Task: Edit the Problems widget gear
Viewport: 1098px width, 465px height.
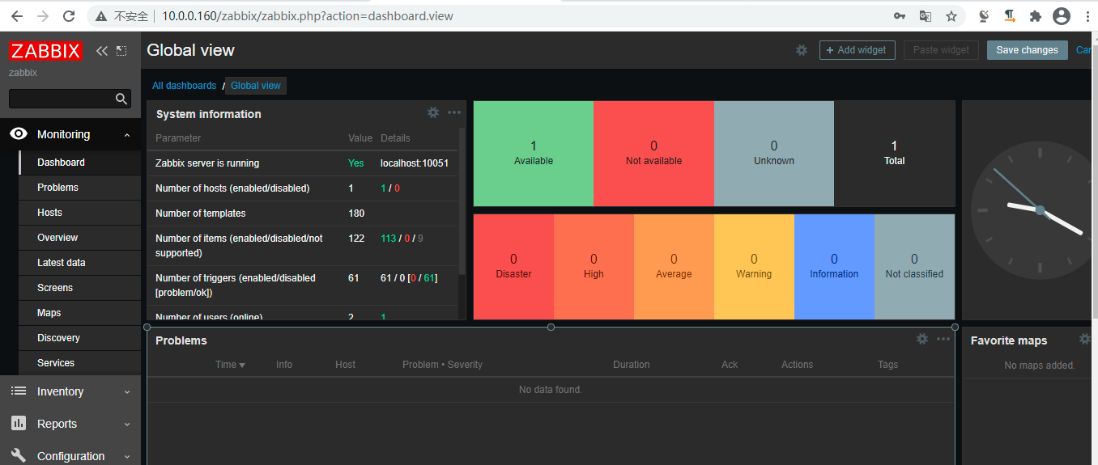Action: [x=921, y=339]
